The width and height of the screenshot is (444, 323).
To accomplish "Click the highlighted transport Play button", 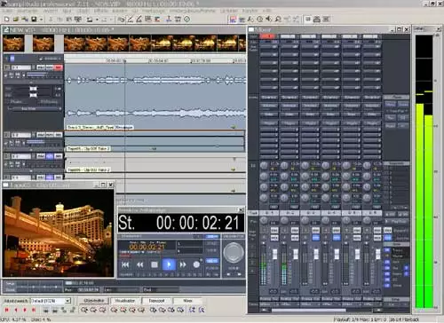I will click(x=169, y=264).
